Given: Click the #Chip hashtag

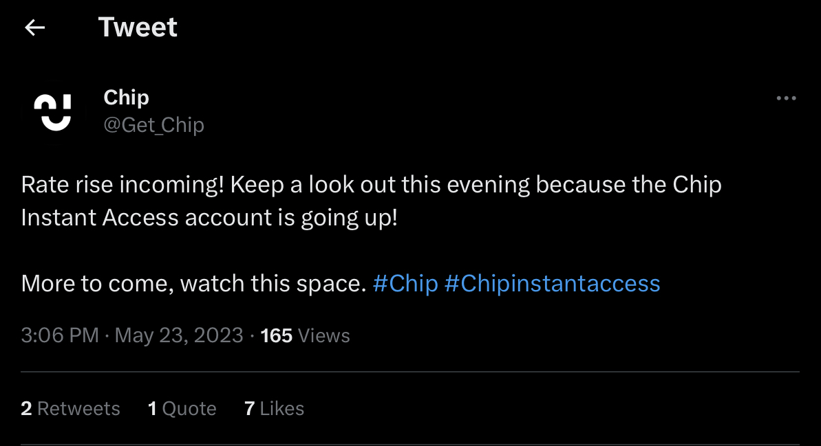Looking at the screenshot, I should (x=405, y=283).
